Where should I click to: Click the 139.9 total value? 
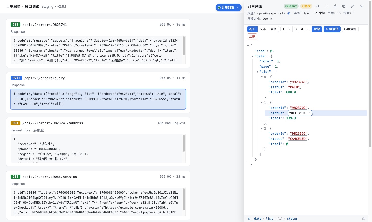coord(291,118)
